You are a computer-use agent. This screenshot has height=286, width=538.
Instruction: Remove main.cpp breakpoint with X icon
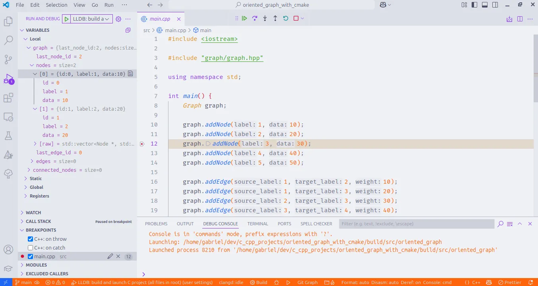(118, 256)
